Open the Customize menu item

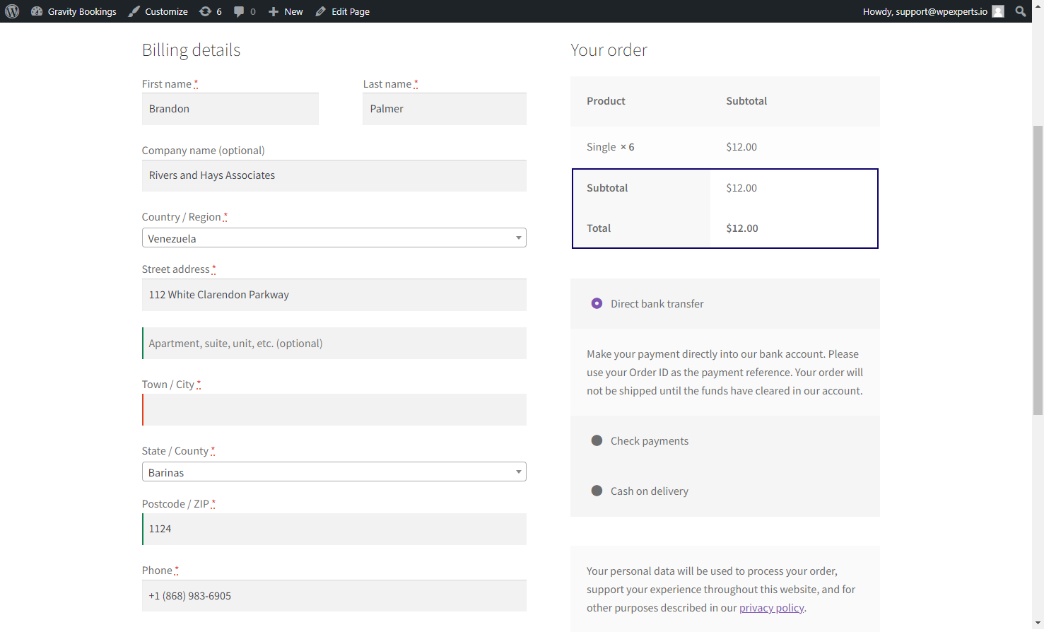click(x=158, y=11)
